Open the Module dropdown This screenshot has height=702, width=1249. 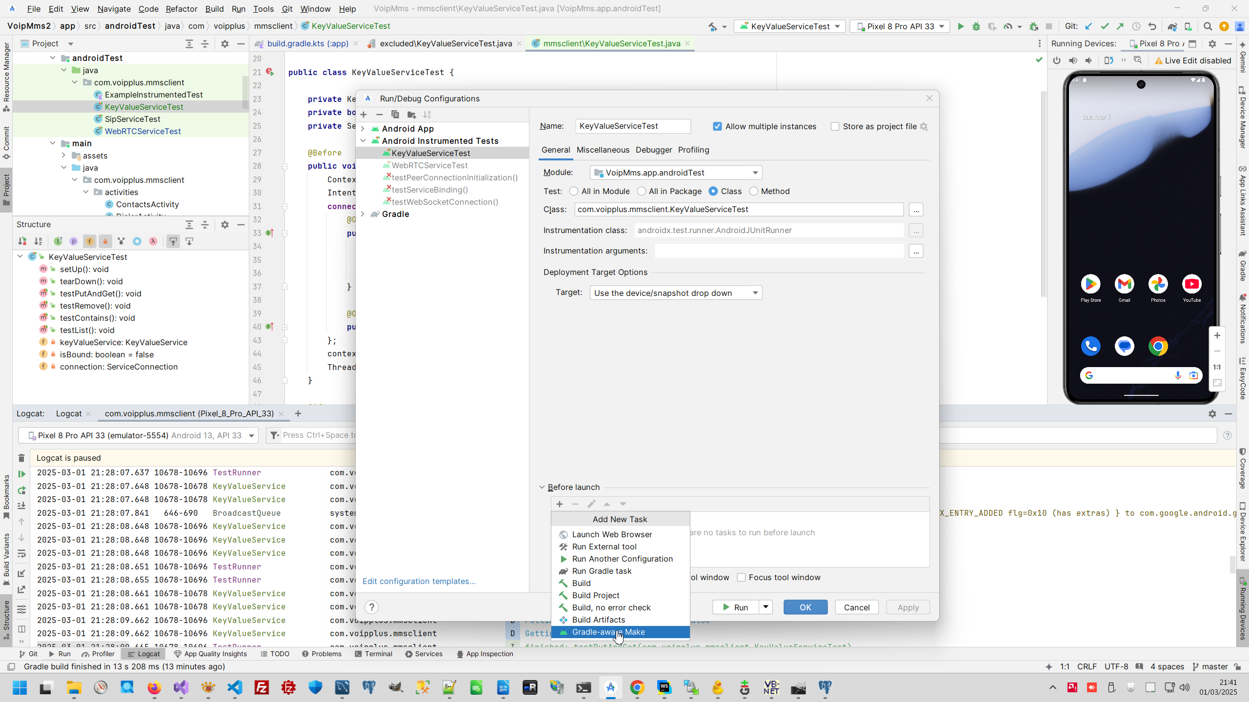tap(676, 173)
